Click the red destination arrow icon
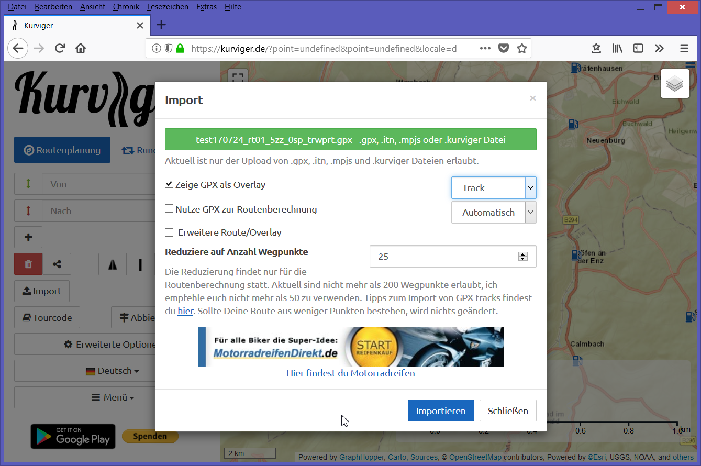The width and height of the screenshot is (701, 466). pyautogui.click(x=28, y=210)
